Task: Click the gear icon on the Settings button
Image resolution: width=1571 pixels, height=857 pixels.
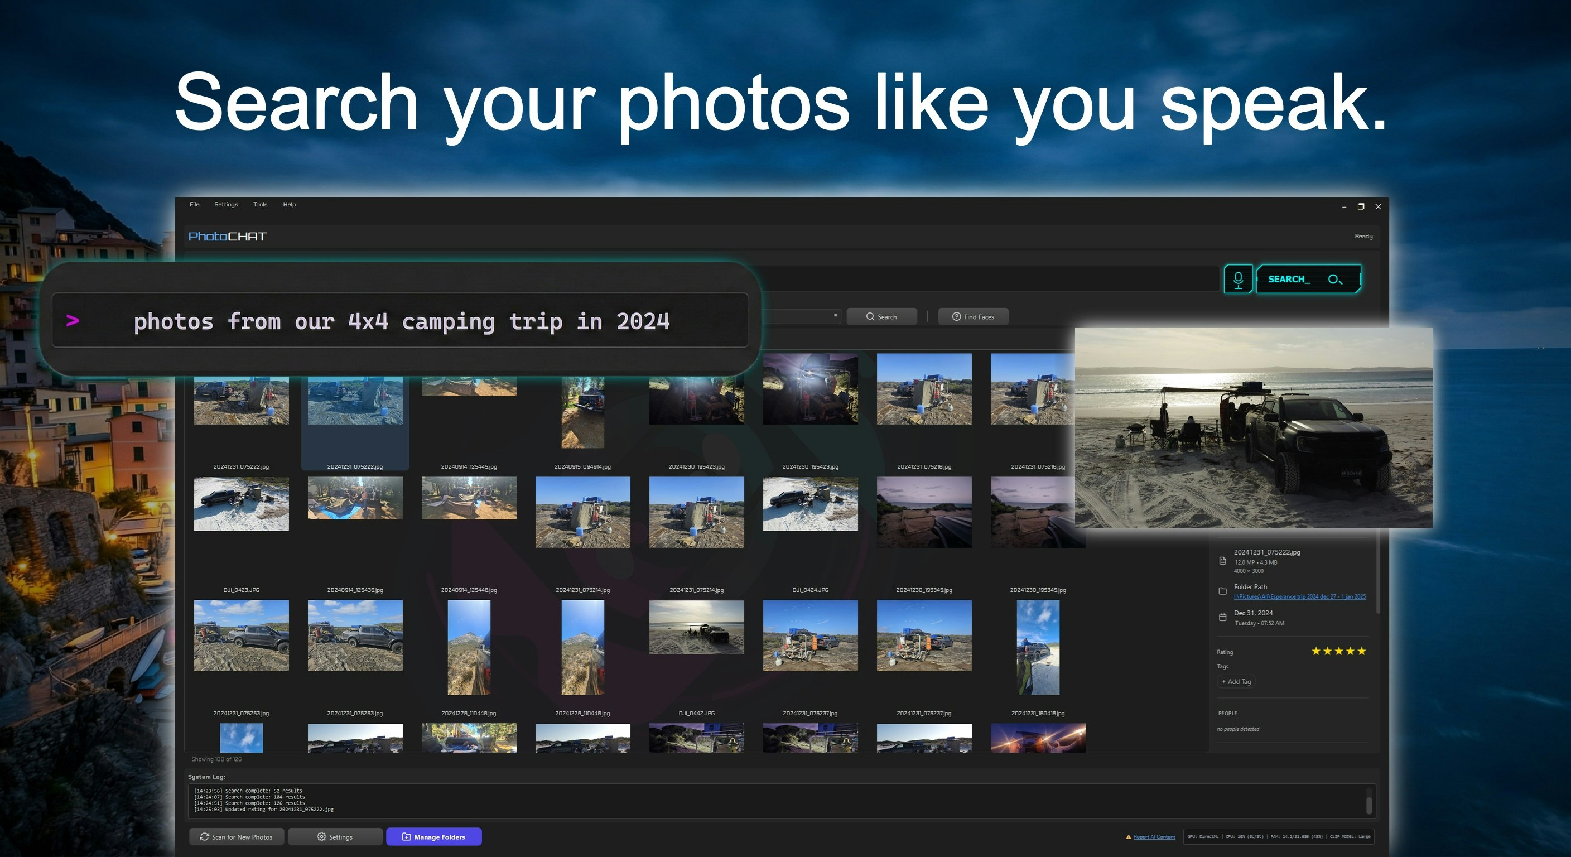Action: coord(322,837)
